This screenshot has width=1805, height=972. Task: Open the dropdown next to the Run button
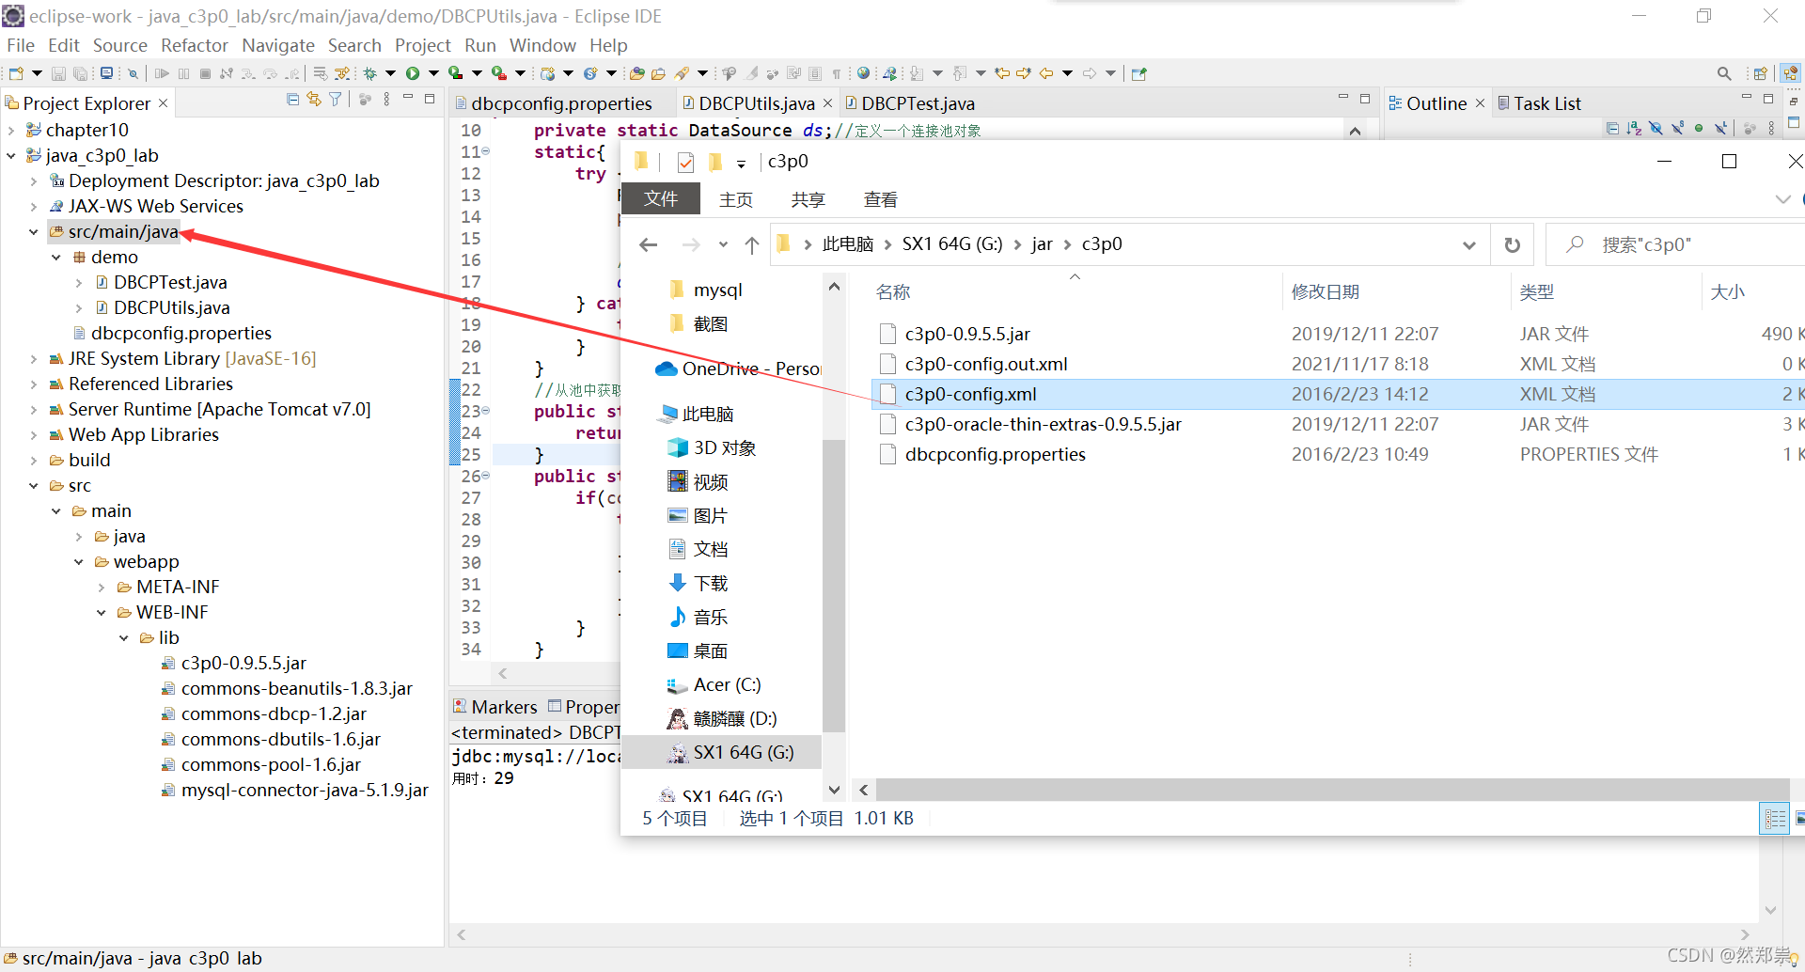[435, 72]
